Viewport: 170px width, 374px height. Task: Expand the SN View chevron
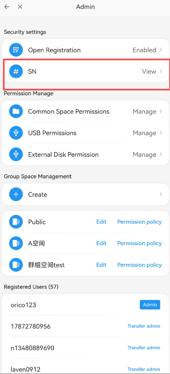point(161,71)
